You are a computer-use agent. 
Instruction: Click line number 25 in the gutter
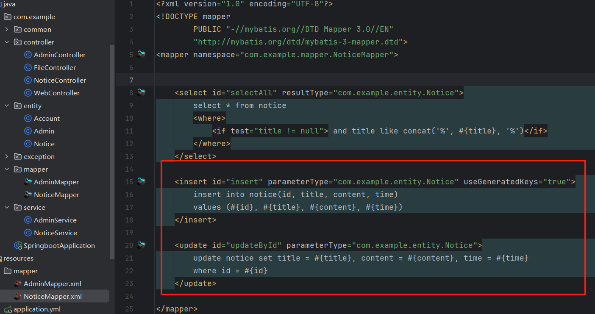tap(129, 309)
